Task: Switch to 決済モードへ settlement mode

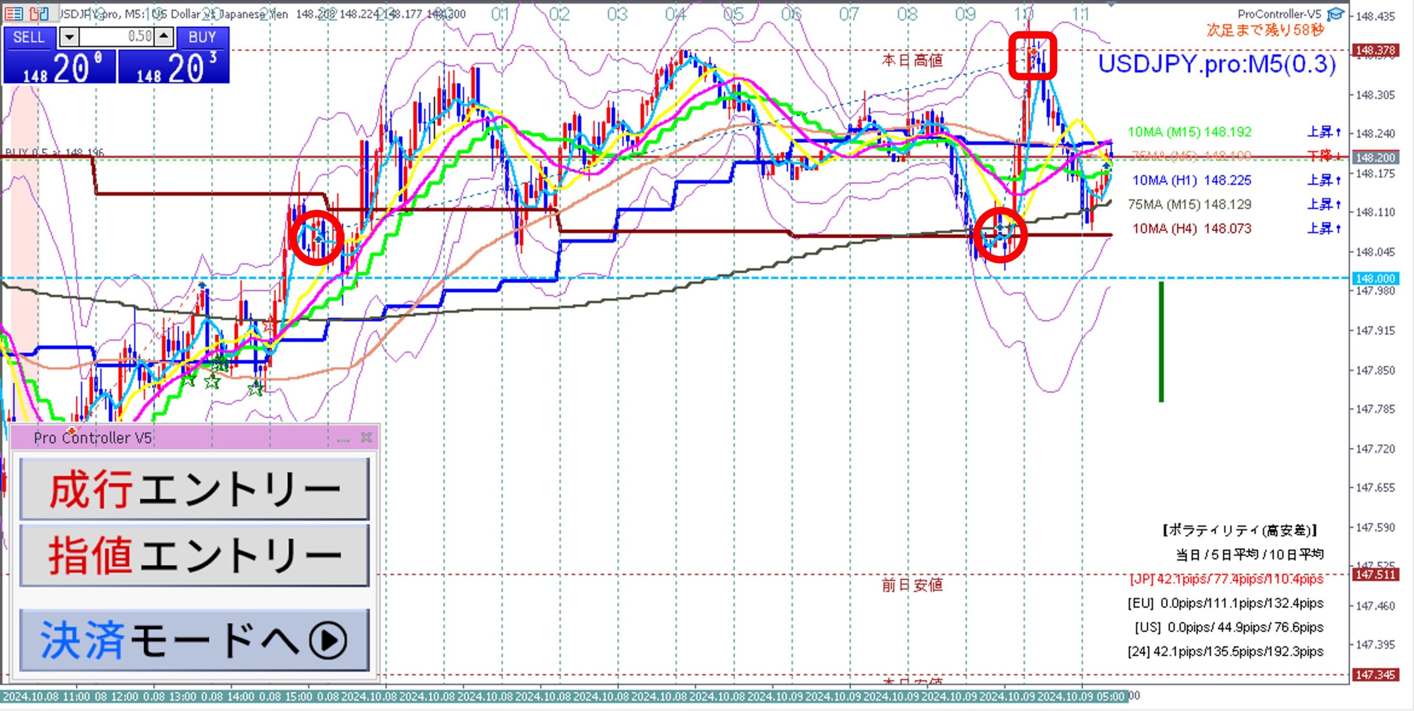Action: [194, 640]
